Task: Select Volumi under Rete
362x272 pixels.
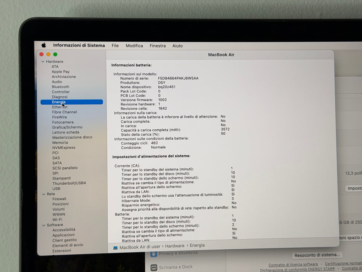Action: tap(59, 209)
